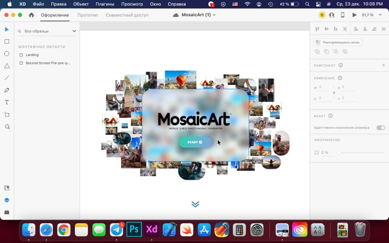The width and height of the screenshot is (389, 243).
Task: Align center horizontally icon
Action: point(365,29)
